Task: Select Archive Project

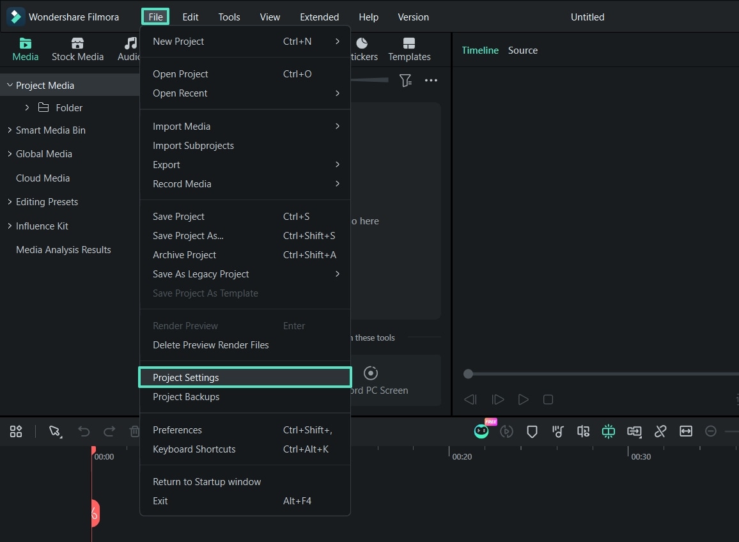Action: point(245,255)
